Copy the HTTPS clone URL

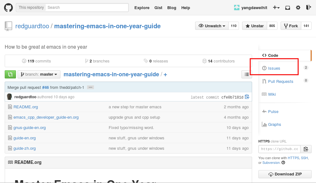pos(306,149)
